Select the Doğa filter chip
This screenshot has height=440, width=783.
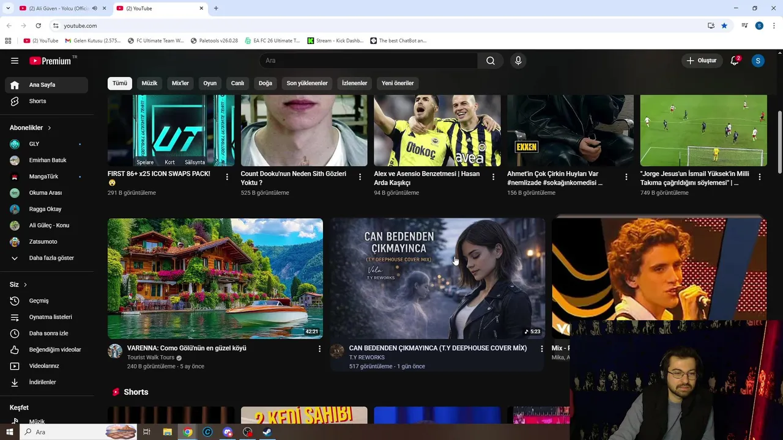[265, 83]
